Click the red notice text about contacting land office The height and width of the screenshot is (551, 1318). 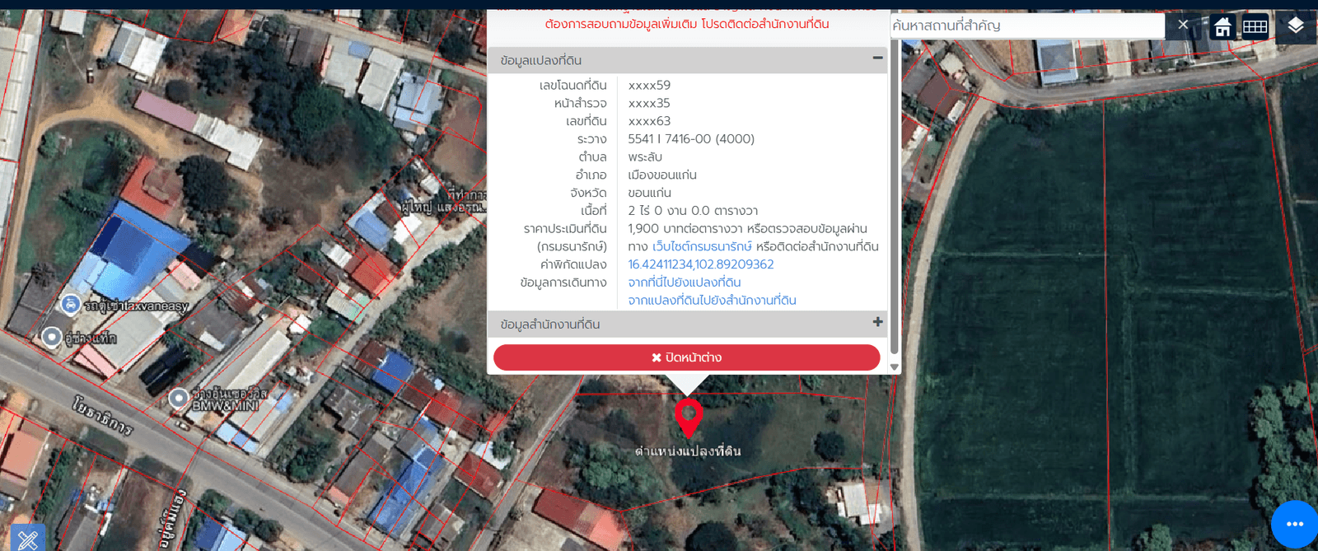(x=687, y=24)
